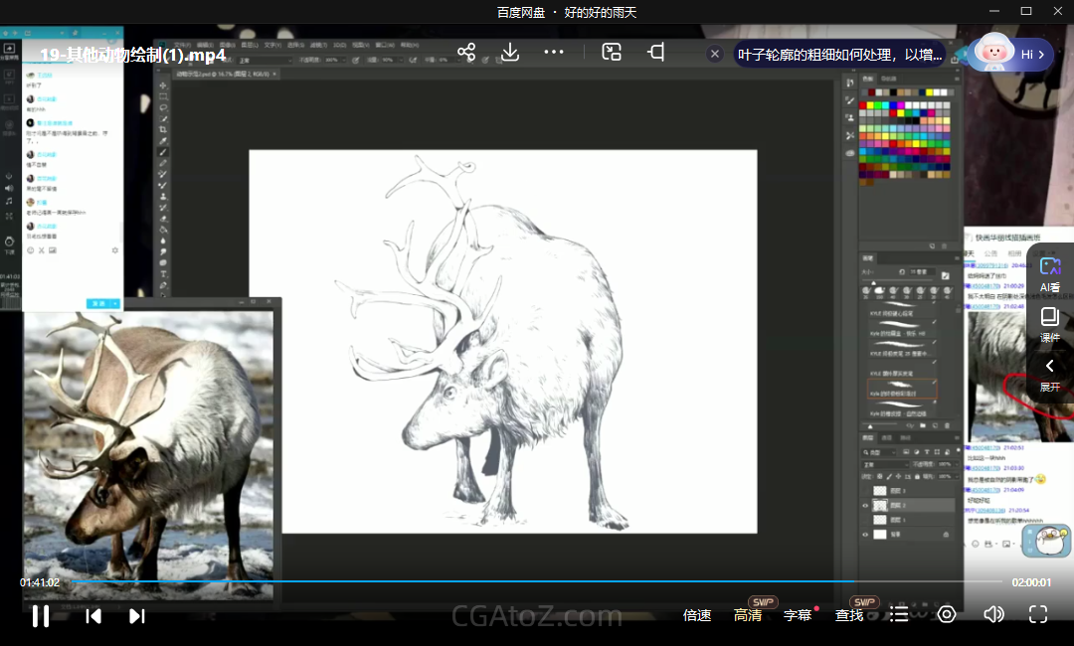
Task: Open the playlist list icon
Action: (x=899, y=615)
